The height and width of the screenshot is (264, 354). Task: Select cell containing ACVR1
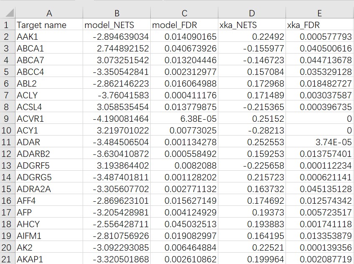coord(49,118)
